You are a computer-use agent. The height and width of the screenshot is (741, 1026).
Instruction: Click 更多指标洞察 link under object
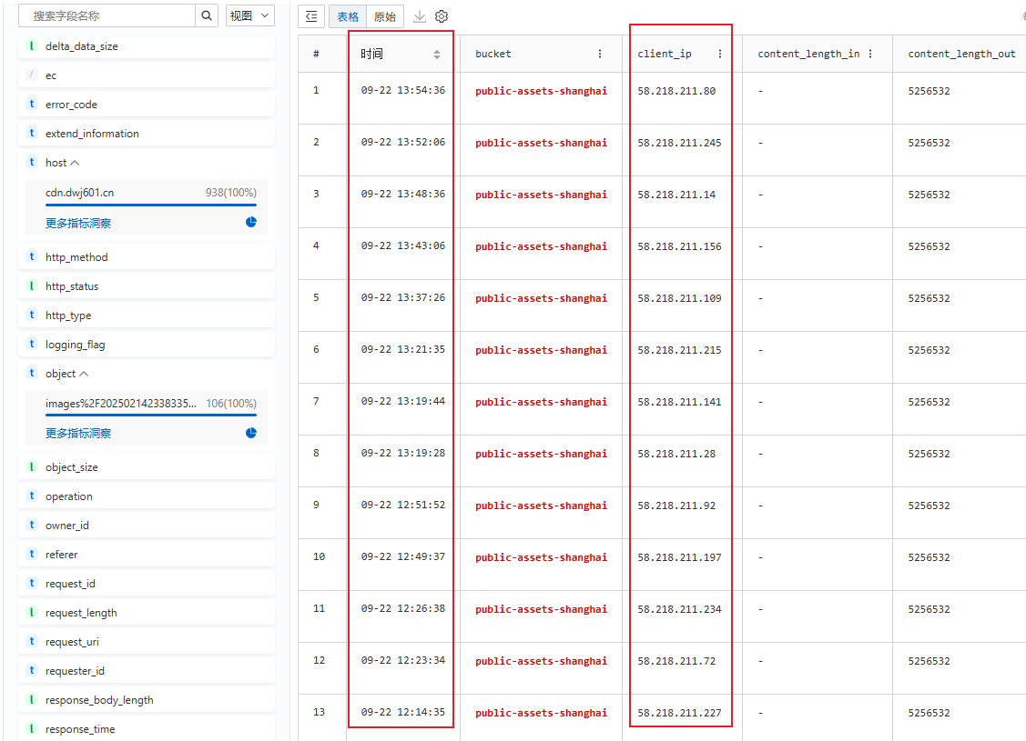click(78, 434)
